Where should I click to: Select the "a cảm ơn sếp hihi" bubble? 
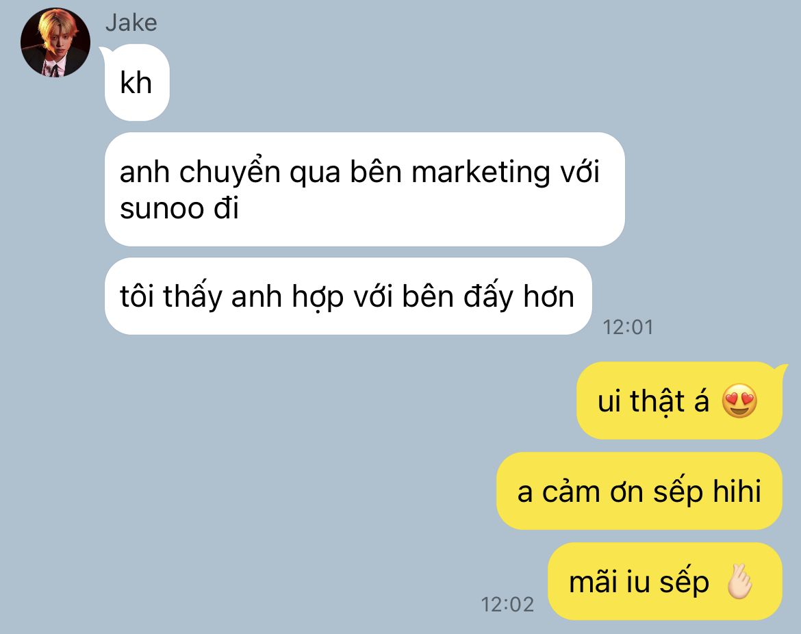pyautogui.click(x=639, y=491)
